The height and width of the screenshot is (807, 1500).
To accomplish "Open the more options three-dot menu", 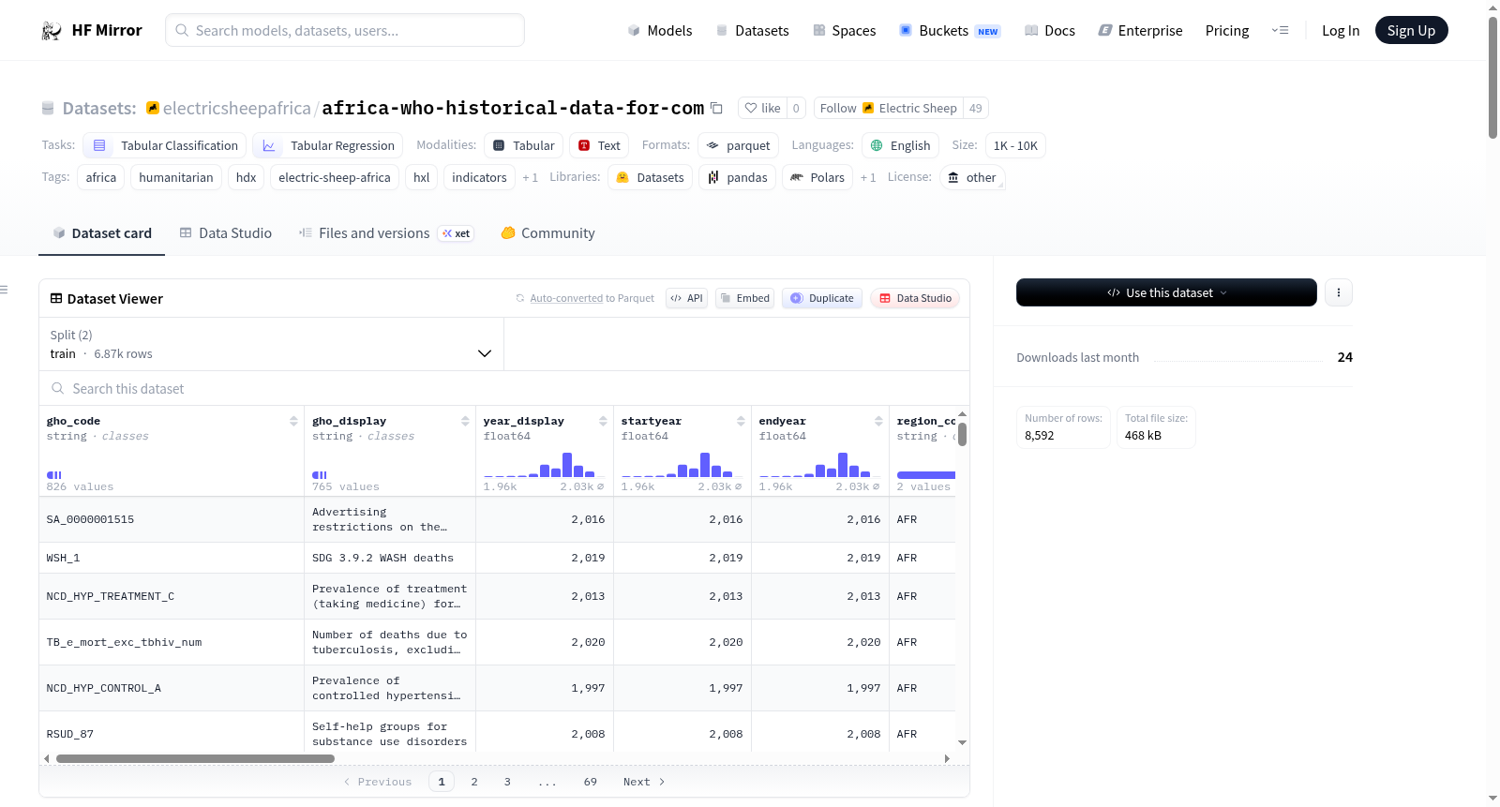I will (1338, 292).
